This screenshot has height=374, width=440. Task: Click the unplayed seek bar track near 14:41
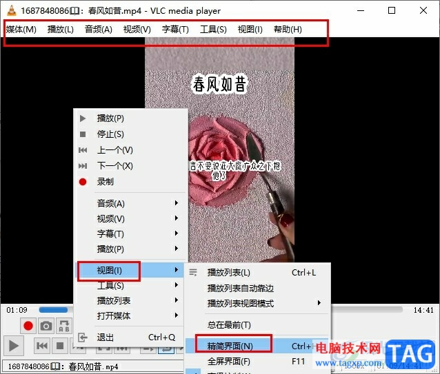point(366,309)
